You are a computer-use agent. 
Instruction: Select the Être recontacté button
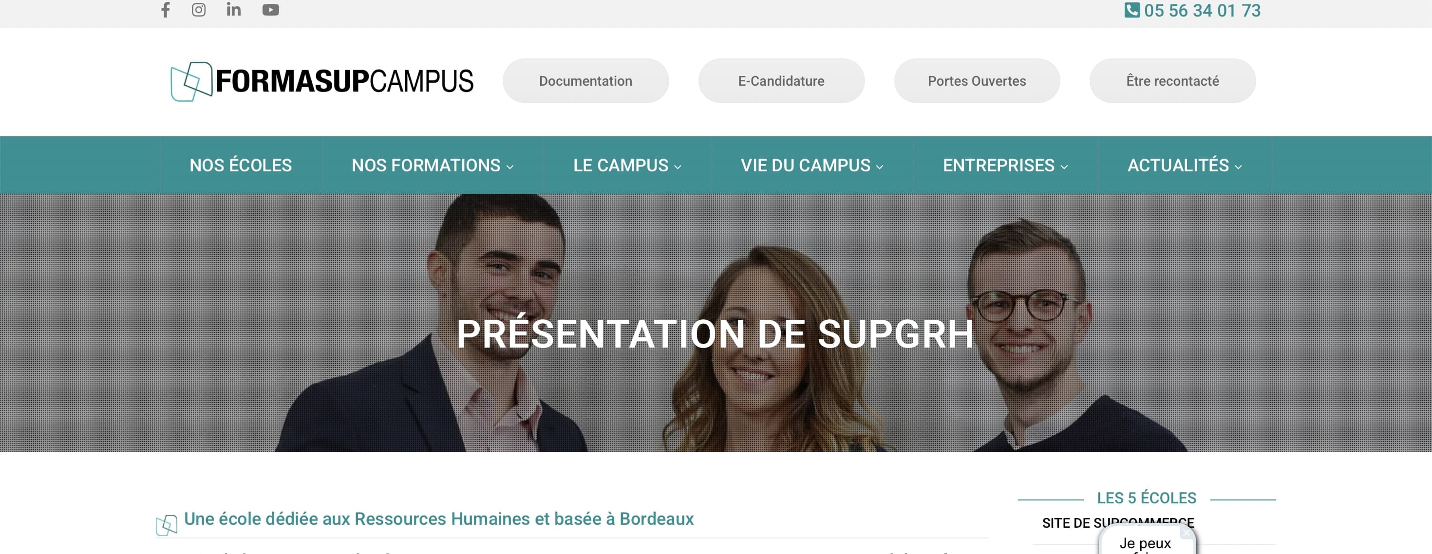click(1172, 81)
